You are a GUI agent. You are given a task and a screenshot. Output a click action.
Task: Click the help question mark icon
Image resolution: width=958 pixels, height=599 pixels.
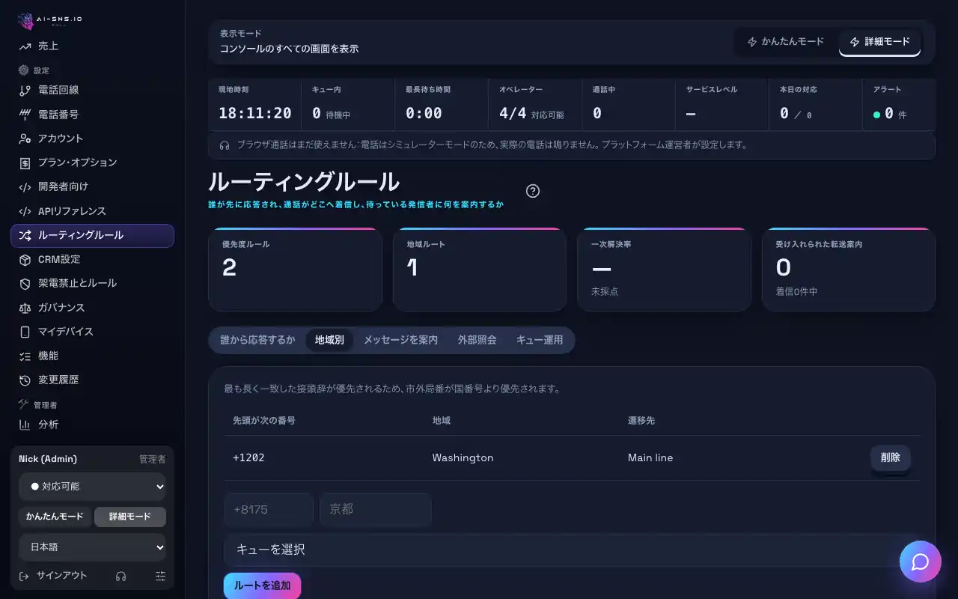click(x=533, y=191)
